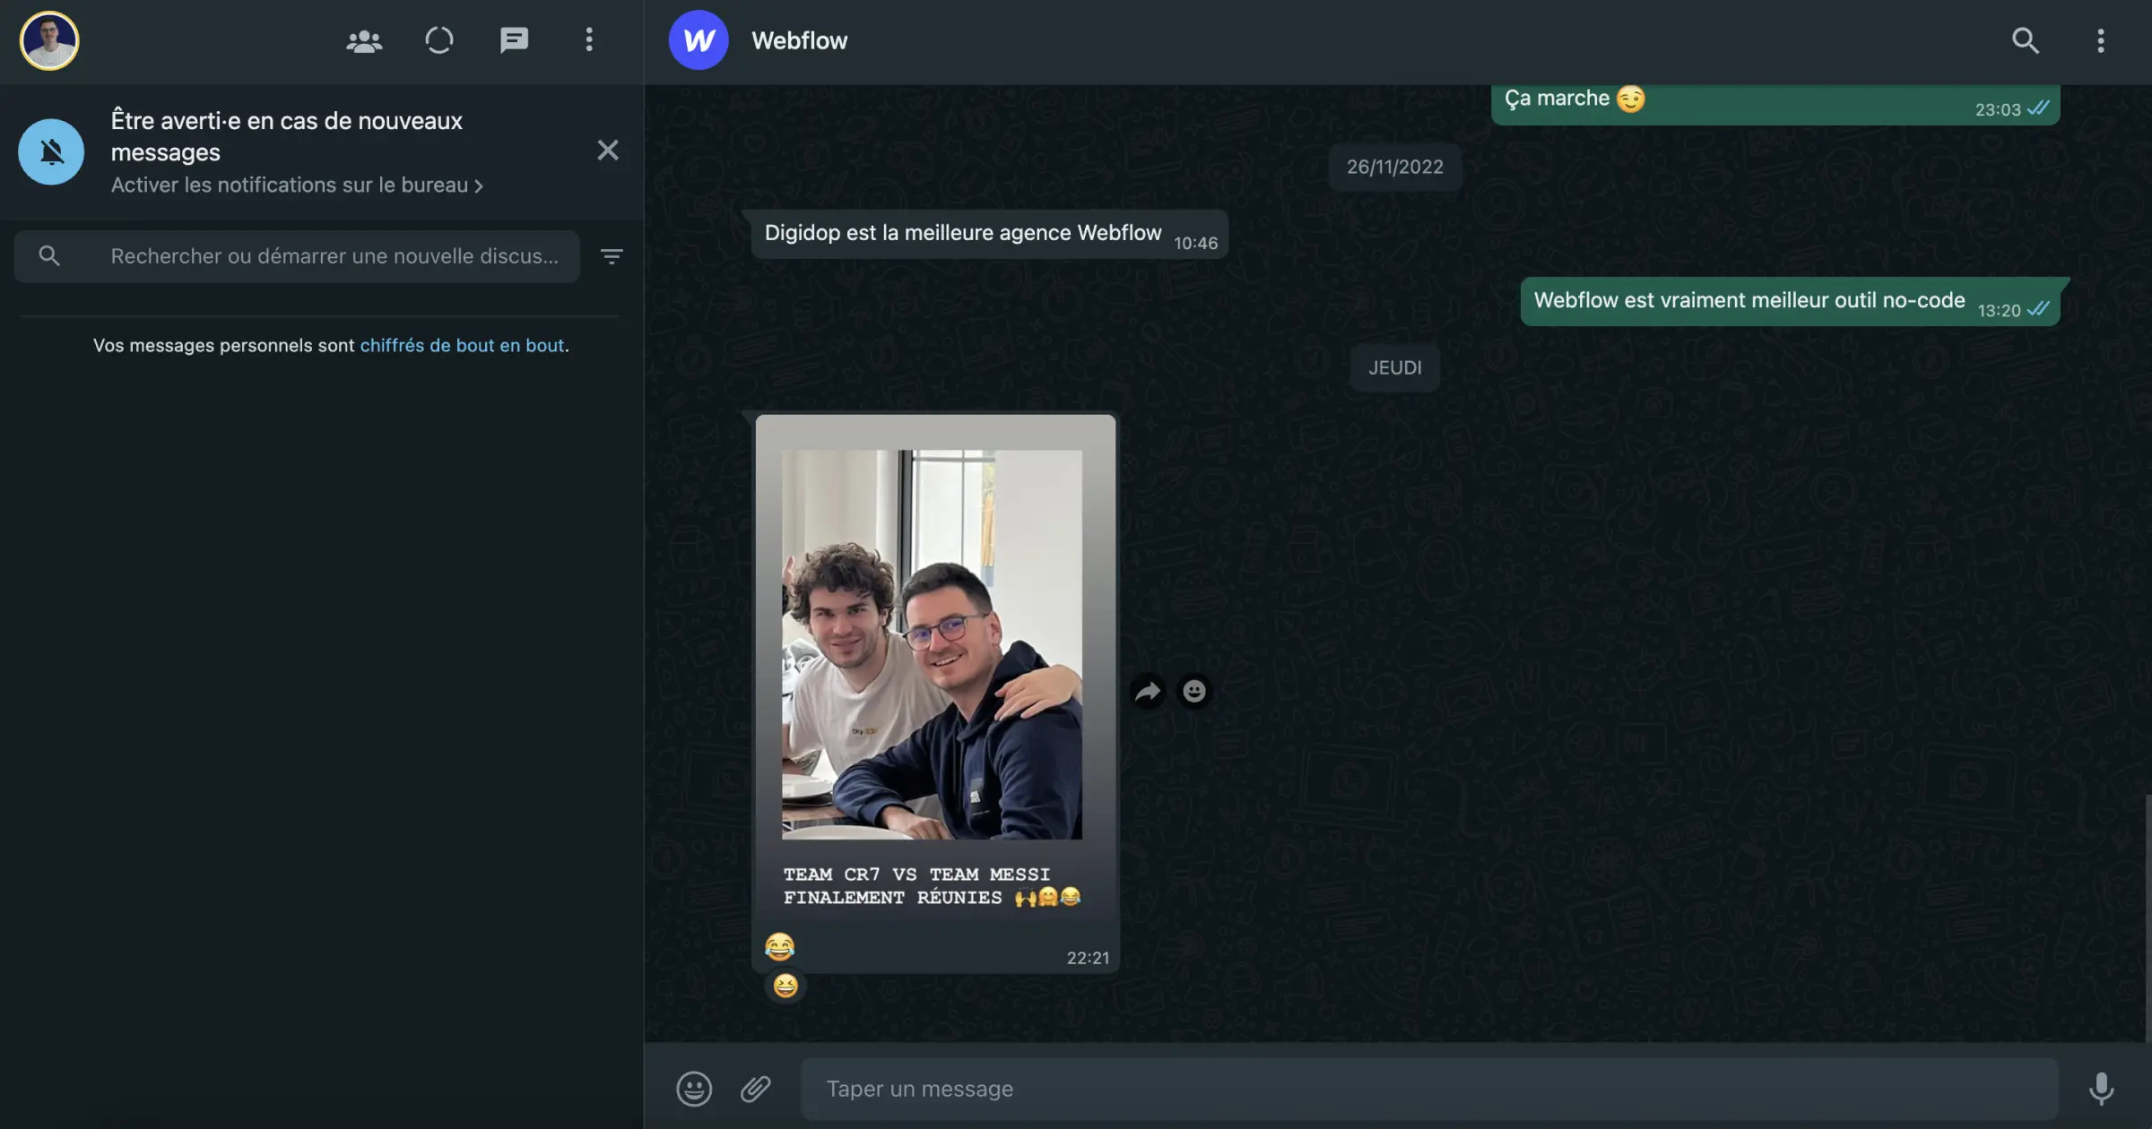Click the laughing reaction under the photo
This screenshot has height=1129, width=2152.
(x=785, y=986)
